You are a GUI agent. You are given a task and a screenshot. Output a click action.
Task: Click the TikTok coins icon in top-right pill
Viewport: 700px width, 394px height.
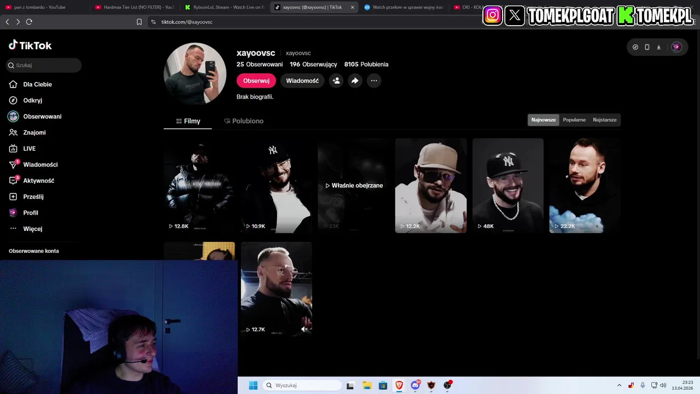point(635,47)
